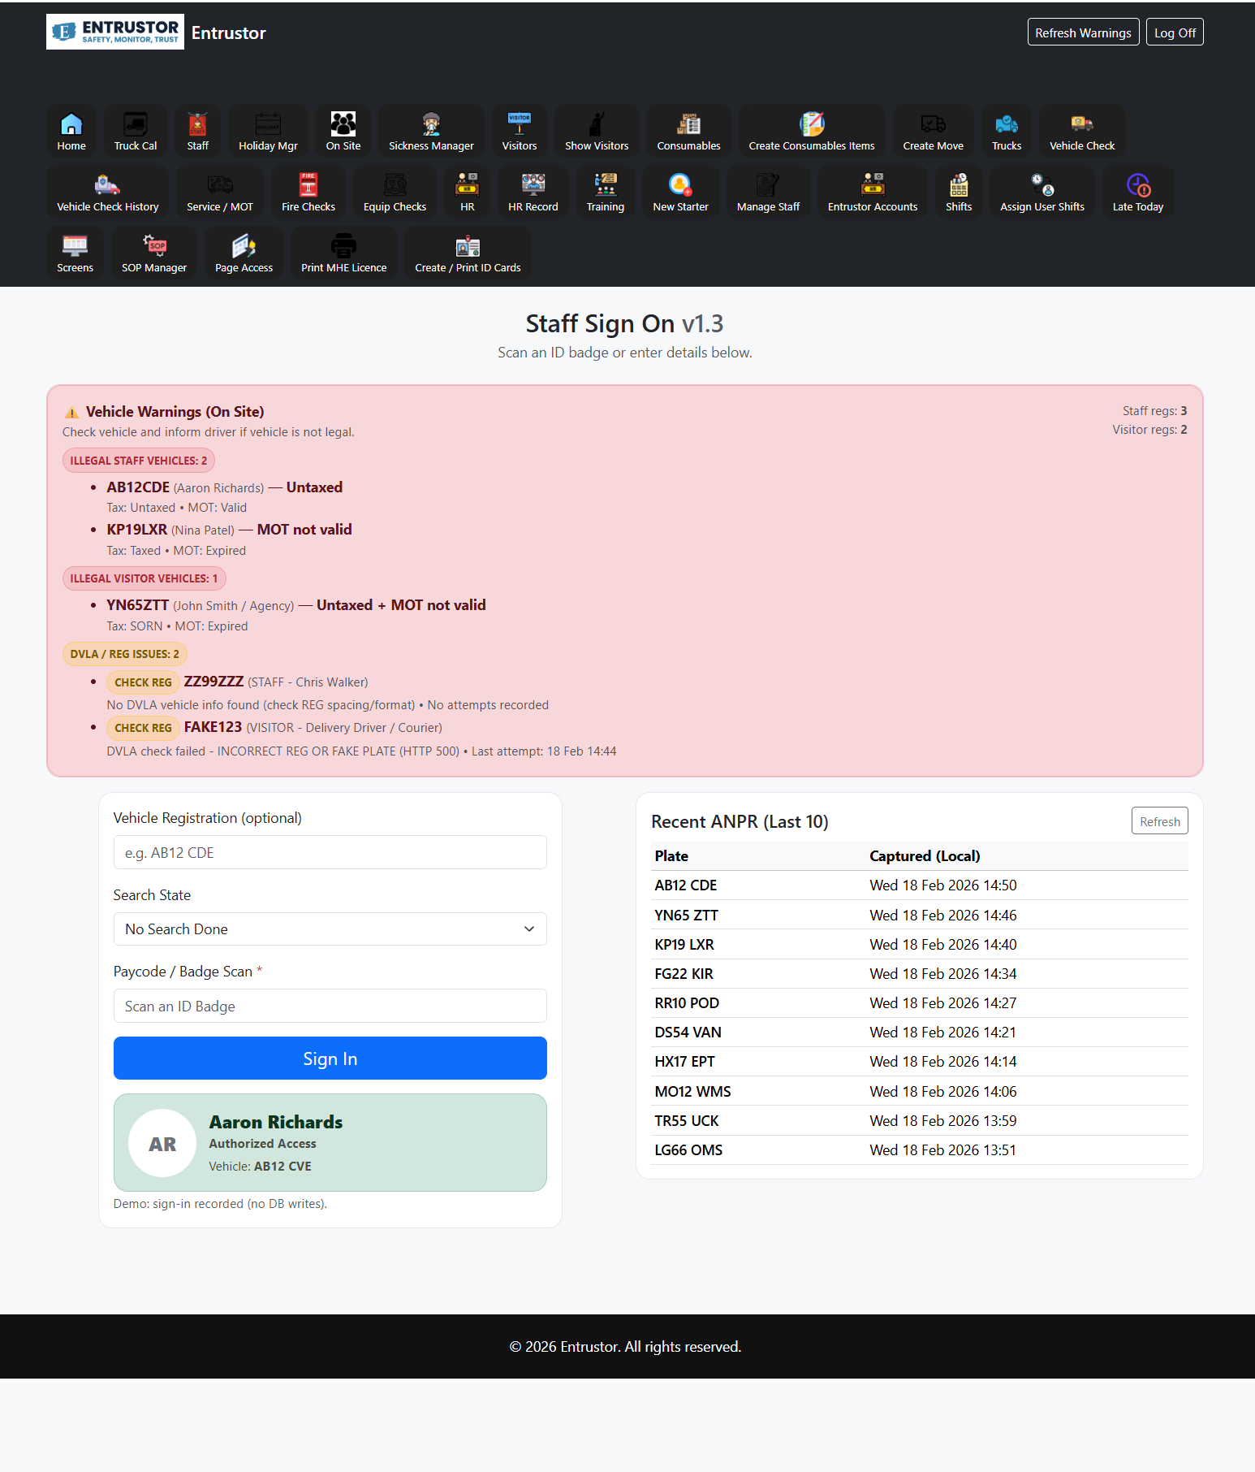The image size is (1255, 1472).
Task: Open Sickness Manager icon
Action: [431, 131]
